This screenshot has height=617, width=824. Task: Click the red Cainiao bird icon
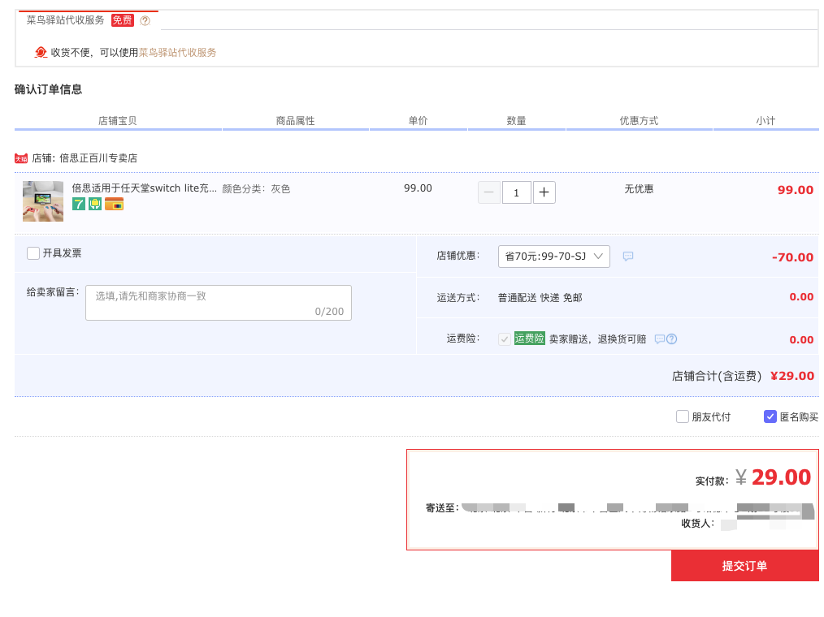pos(41,52)
